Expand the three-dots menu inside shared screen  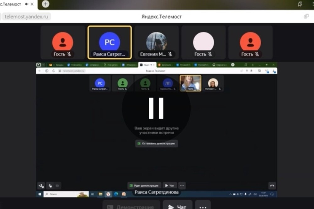click(x=182, y=185)
